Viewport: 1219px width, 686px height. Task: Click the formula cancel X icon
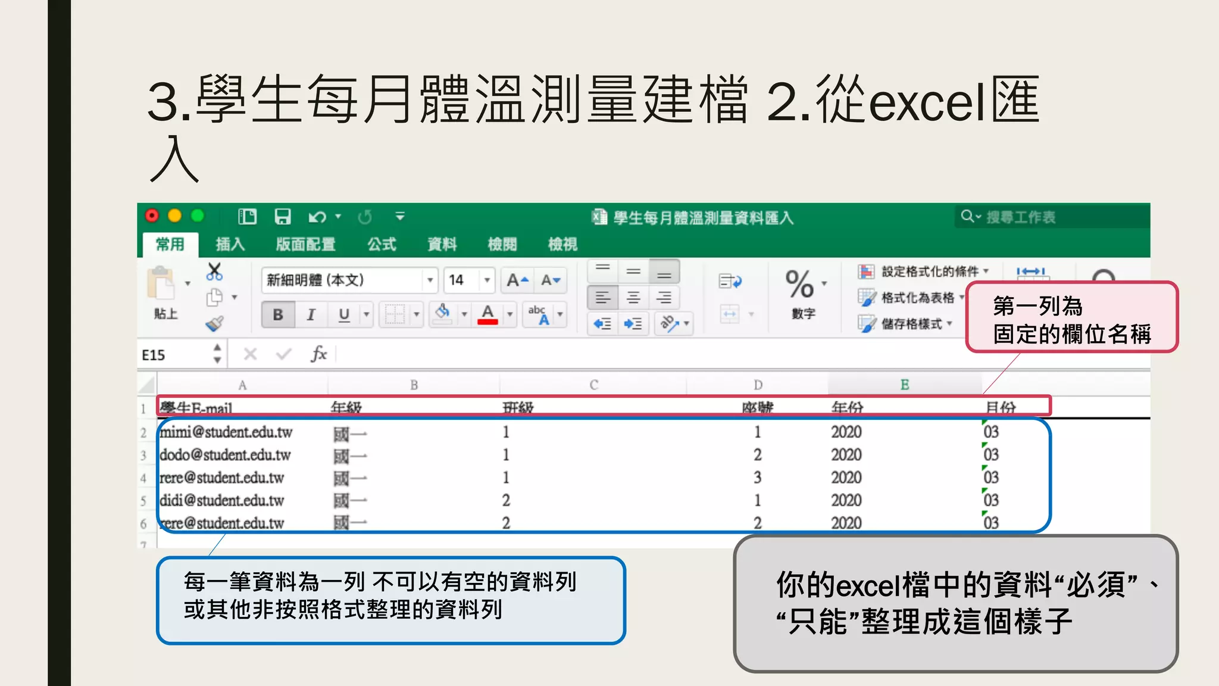pos(250,354)
